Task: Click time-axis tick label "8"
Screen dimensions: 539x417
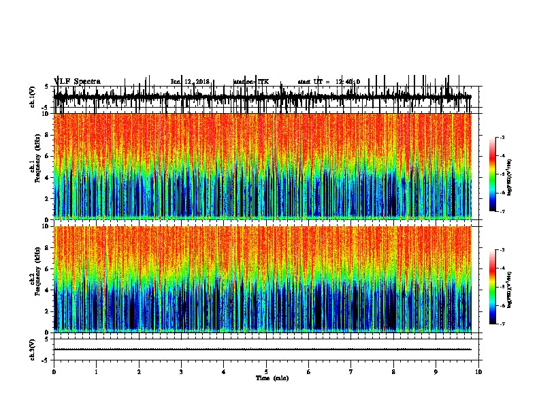Action: point(393,372)
